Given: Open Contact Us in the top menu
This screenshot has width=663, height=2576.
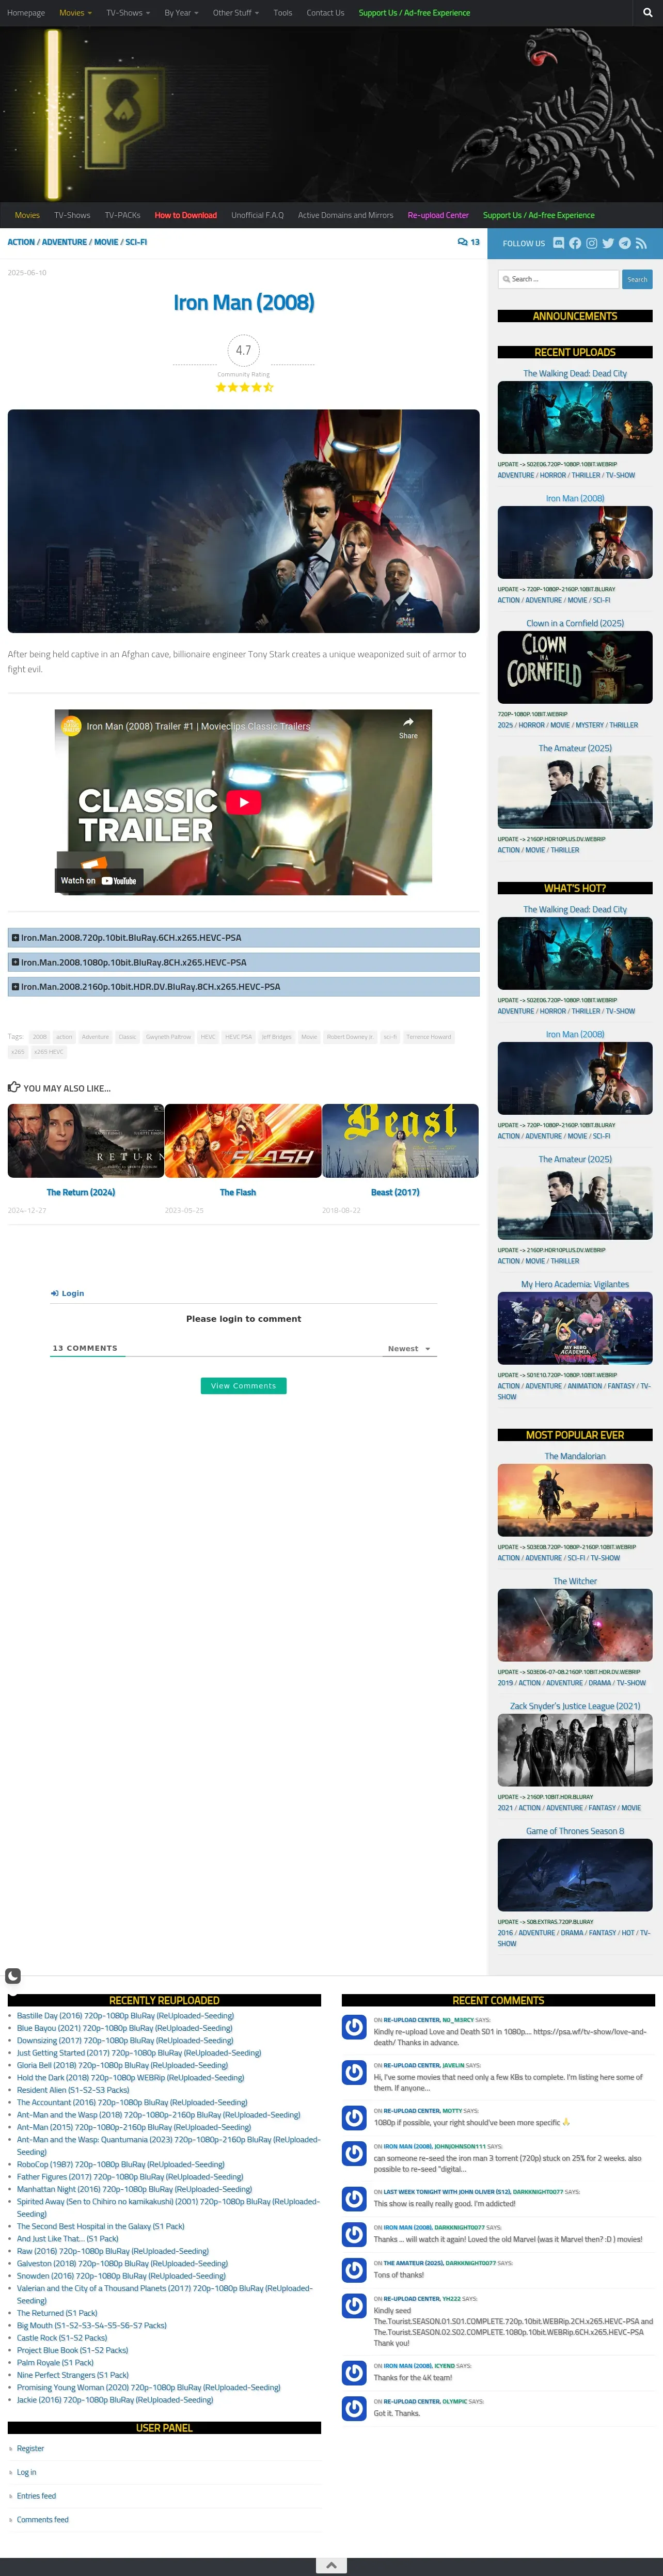Looking at the screenshot, I should click(x=325, y=13).
